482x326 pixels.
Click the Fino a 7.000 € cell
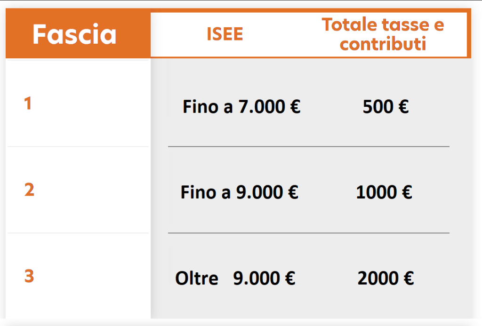241,107
